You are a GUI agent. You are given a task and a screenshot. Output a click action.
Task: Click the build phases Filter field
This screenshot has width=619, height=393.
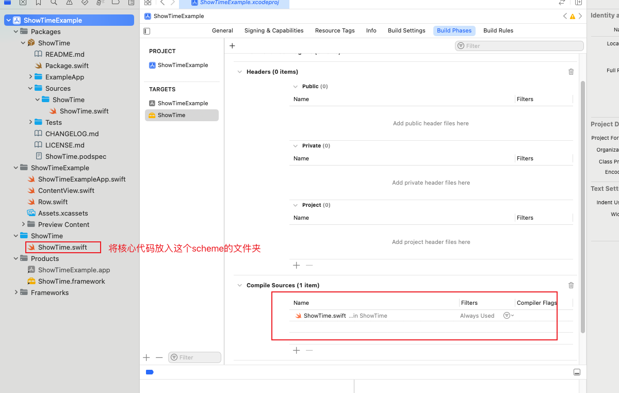519,46
